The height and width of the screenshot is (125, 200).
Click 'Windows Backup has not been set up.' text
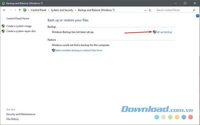click(73, 32)
